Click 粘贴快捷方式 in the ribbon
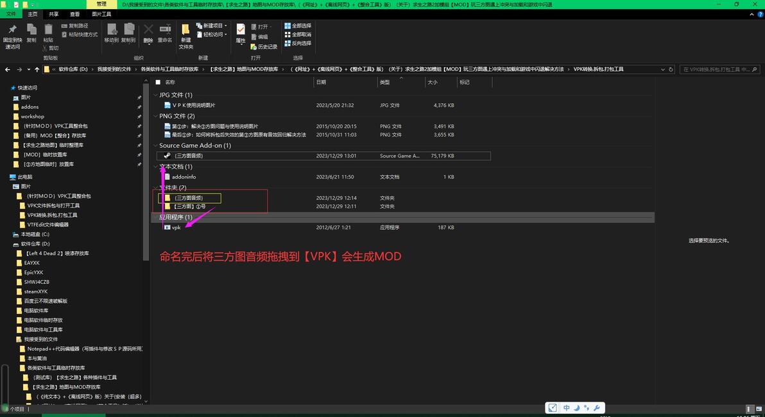 tap(80, 35)
